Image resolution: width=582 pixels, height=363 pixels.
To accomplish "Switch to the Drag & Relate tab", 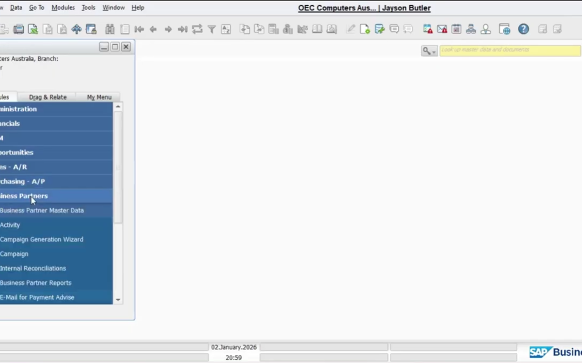I will pyautogui.click(x=47, y=97).
